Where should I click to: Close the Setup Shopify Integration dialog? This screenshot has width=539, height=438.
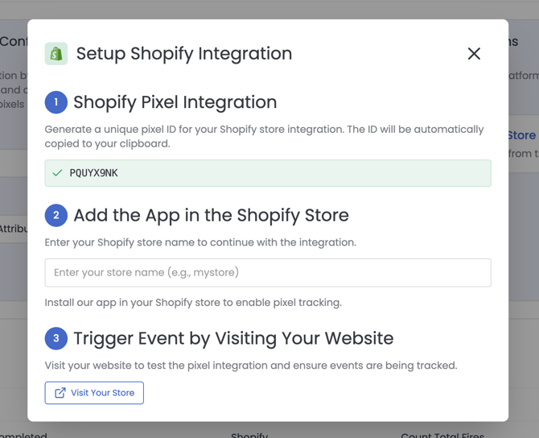pos(474,54)
